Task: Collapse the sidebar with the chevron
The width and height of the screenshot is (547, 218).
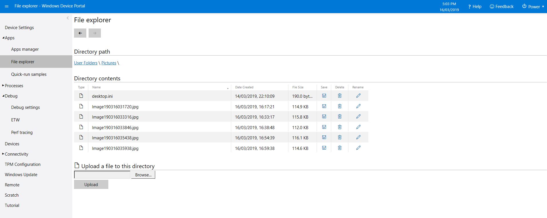Action: point(68,18)
